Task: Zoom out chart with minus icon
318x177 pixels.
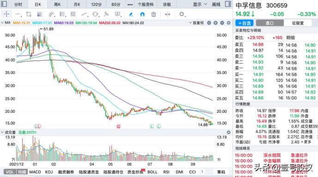Action: pyautogui.click(x=222, y=23)
